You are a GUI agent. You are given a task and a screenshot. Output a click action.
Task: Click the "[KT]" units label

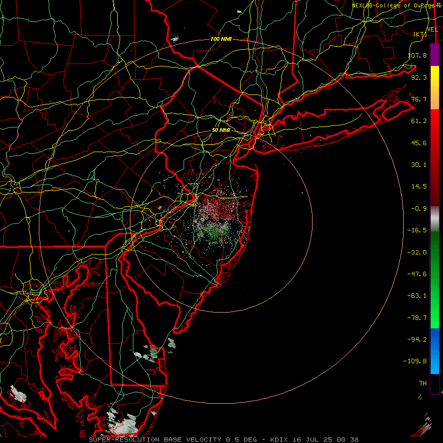[420, 34]
